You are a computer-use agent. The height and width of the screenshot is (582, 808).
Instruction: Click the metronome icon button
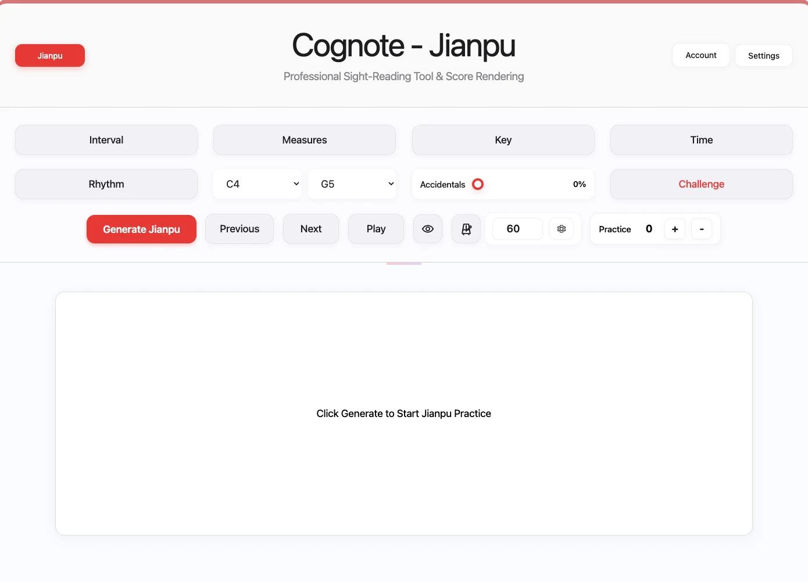466,229
